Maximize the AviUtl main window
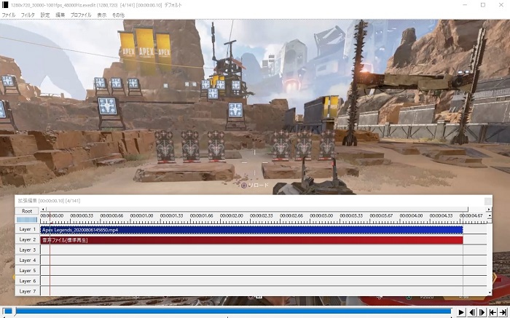The height and width of the screenshot is (318, 510). click(x=483, y=5)
